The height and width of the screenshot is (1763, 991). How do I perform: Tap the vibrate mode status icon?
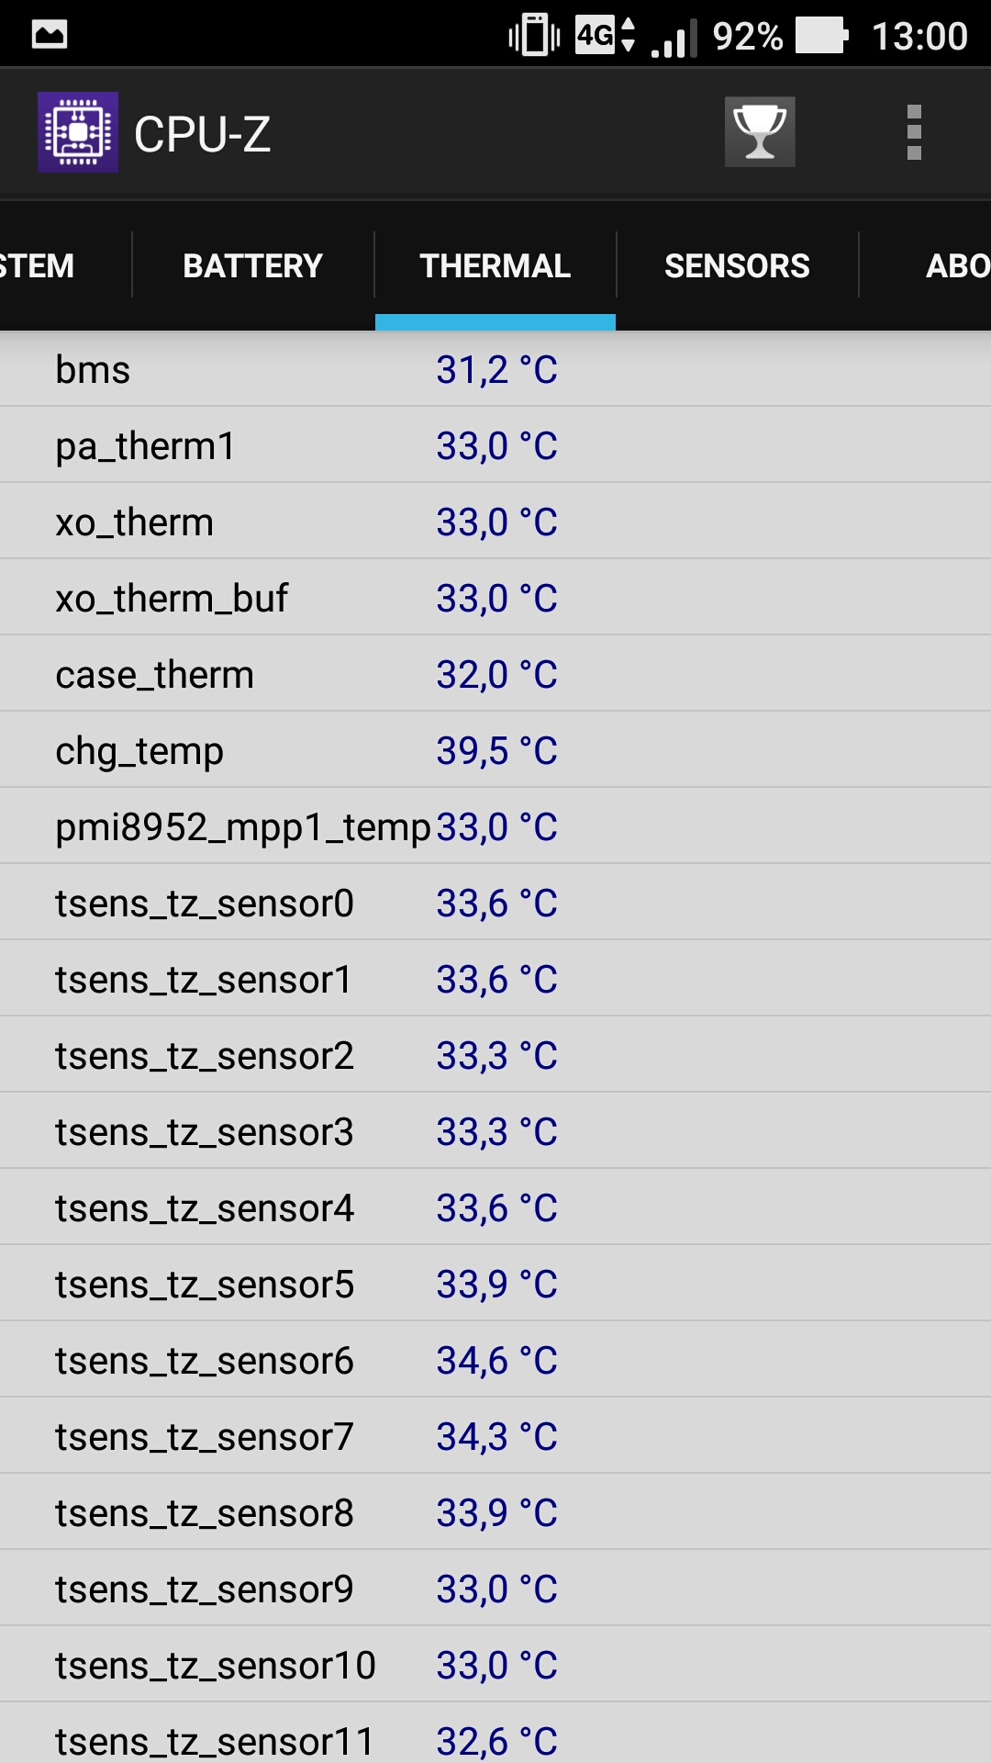tap(534, 35)
